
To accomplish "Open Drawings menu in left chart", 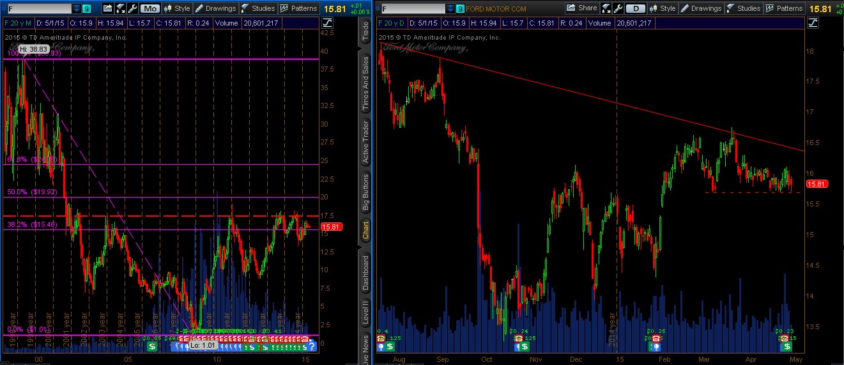I will (215, 8).
